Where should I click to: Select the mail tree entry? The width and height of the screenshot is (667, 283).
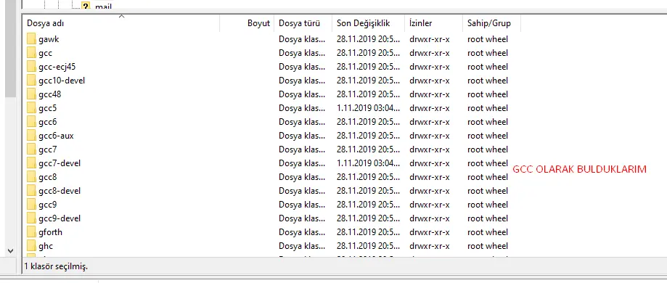click(103, 7)
